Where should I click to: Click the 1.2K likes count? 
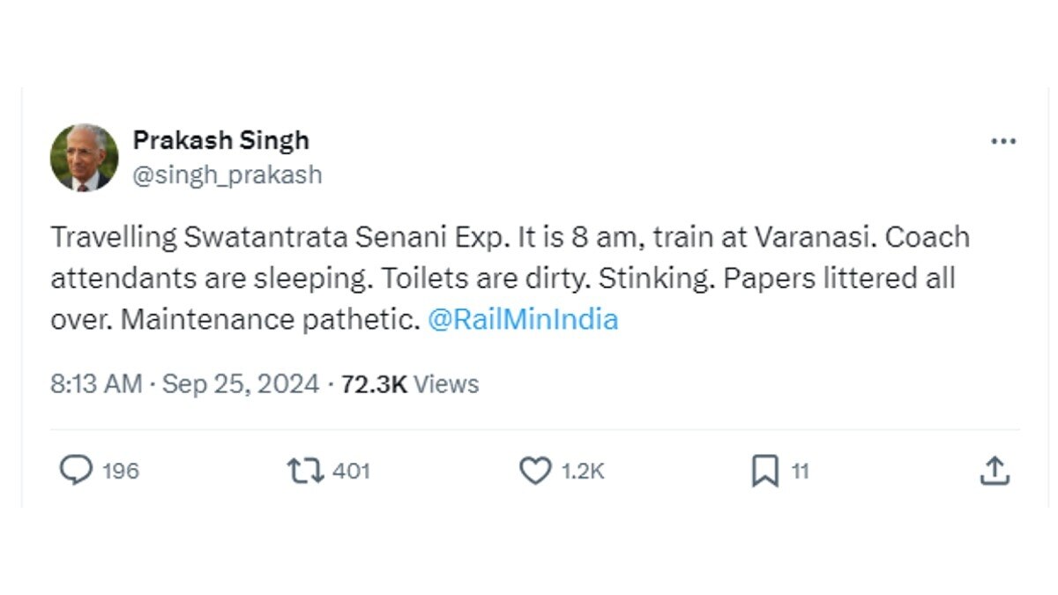tap(583, 472)
